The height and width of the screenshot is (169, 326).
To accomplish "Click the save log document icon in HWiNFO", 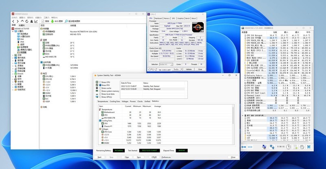I will pyautogui.click(x=295, y=147).
